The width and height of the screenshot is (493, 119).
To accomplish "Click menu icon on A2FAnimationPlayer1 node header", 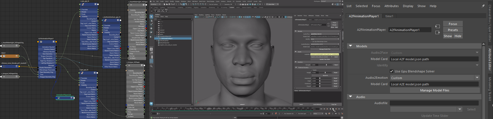I will click(54, 42).
